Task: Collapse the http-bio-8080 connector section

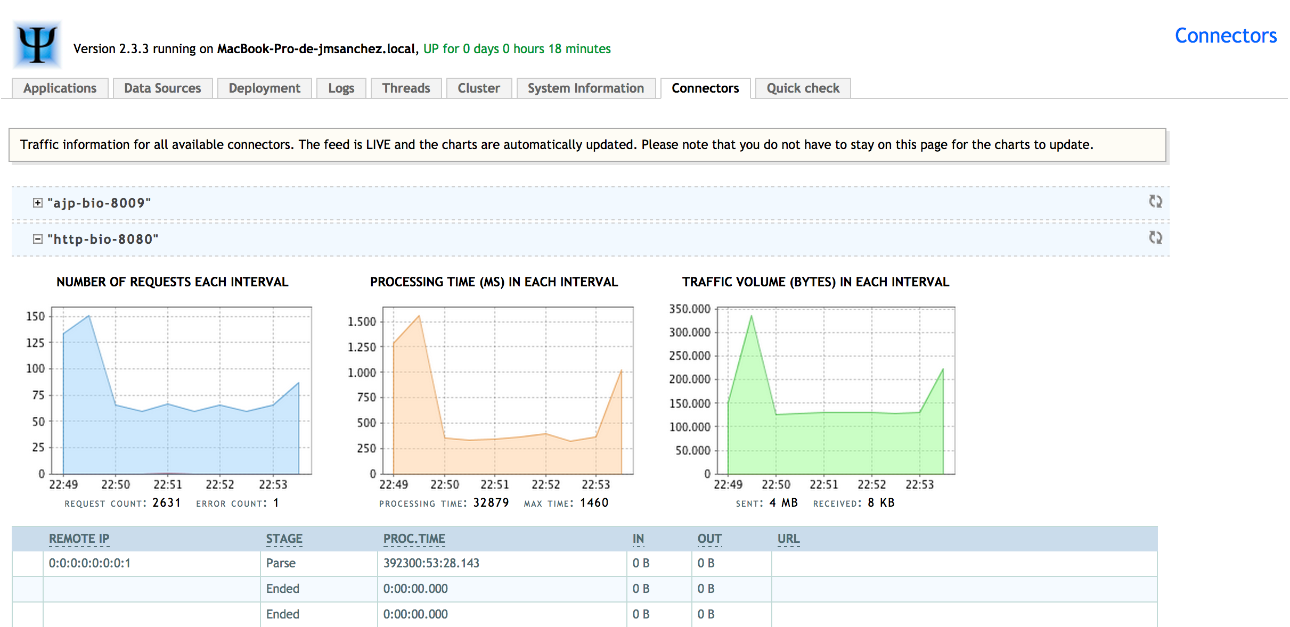Action: pos(37,239)
